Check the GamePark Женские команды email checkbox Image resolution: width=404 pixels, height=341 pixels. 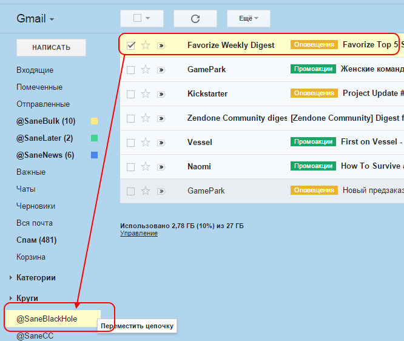(x=130, y=70)
